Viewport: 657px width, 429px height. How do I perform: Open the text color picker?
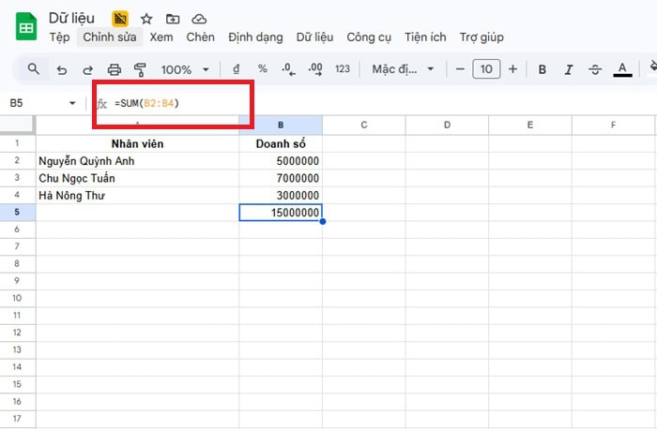point(621,69)
